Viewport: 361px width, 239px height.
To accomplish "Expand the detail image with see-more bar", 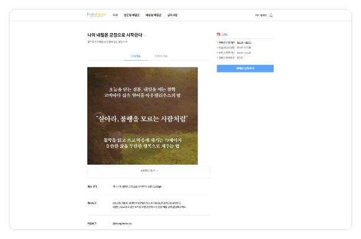I will [x=149, y=171].
